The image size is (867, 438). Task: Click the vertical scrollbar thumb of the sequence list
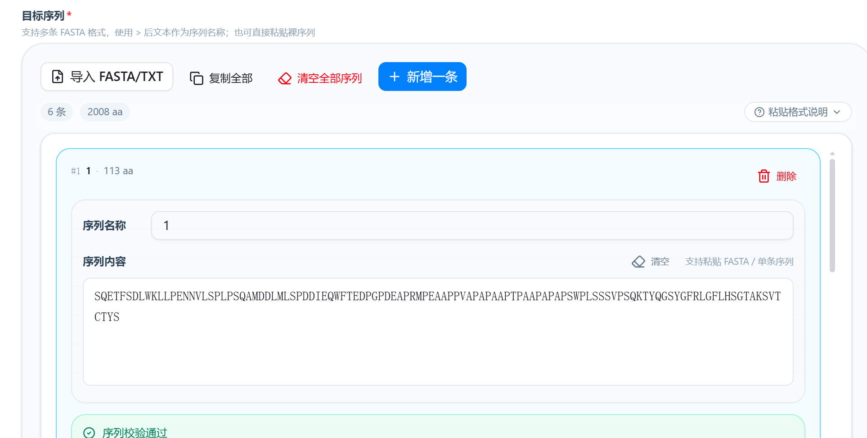832,215
